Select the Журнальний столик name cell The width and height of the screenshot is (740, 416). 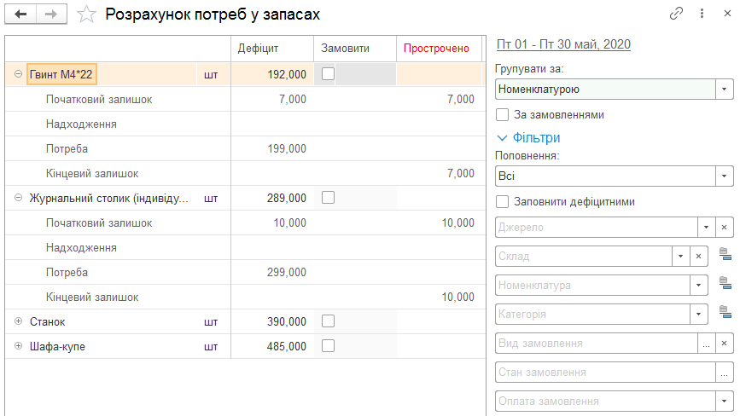click(109, 198)
